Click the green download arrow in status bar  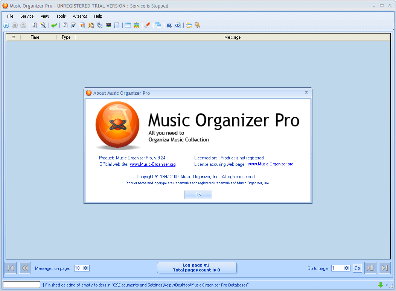[x=381, y=285]
